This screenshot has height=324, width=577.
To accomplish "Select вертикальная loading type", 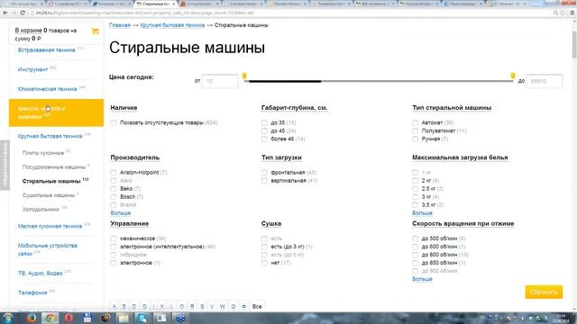I will click(264, 180).
